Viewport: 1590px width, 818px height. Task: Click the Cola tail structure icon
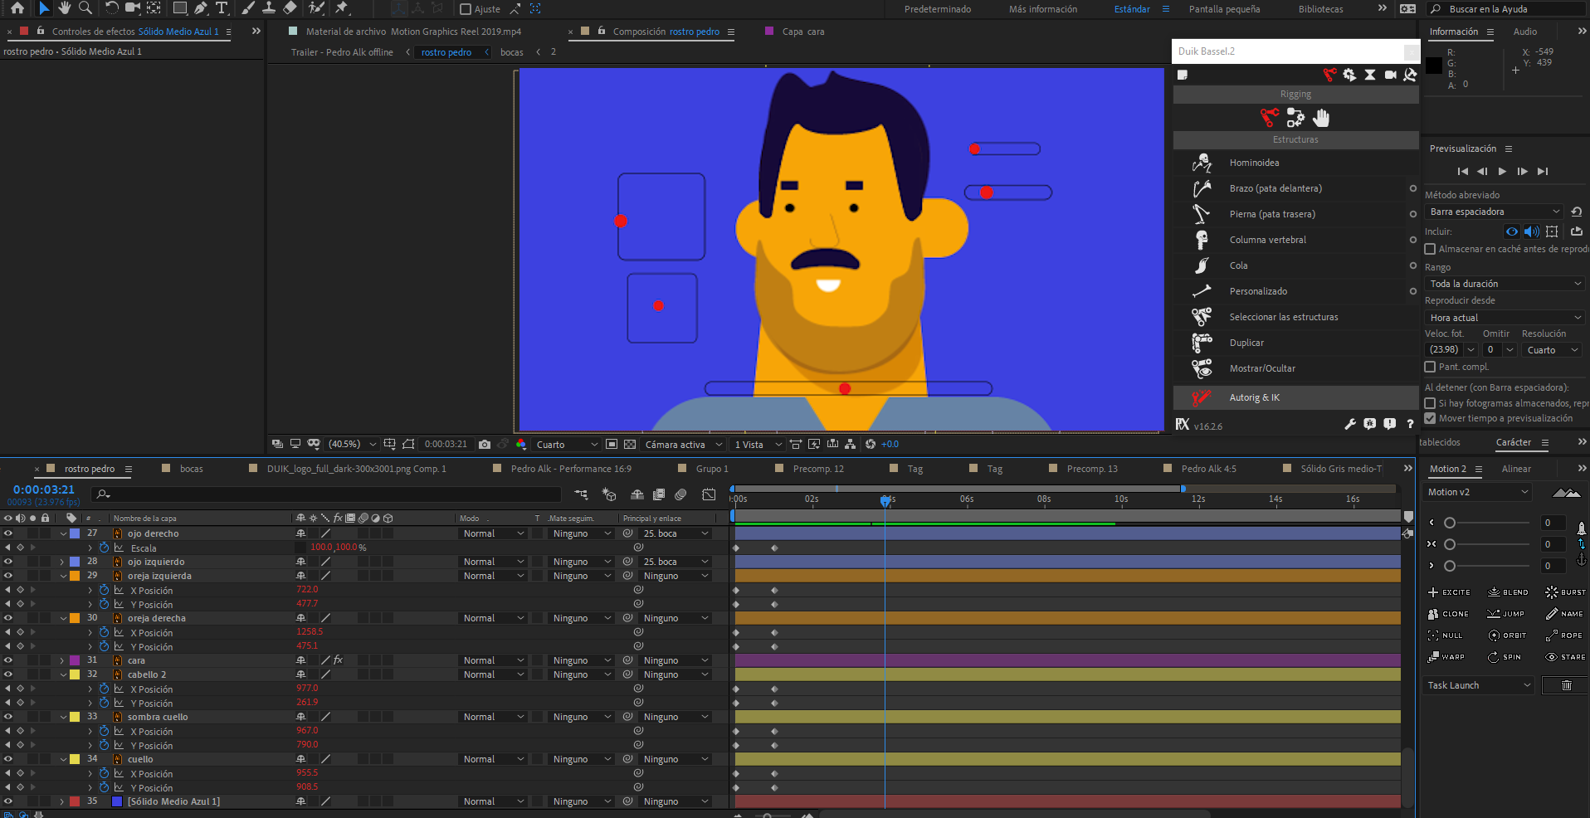point(1201,265)
